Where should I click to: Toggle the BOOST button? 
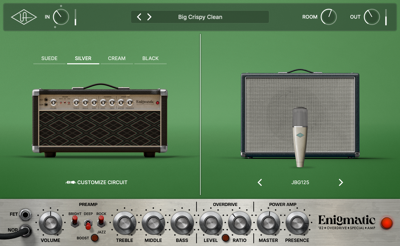(94, 238)
